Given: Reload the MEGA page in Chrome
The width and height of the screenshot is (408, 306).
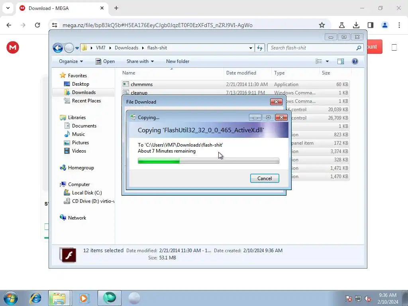Looking at the screenshot, I should tap(37, 25).
